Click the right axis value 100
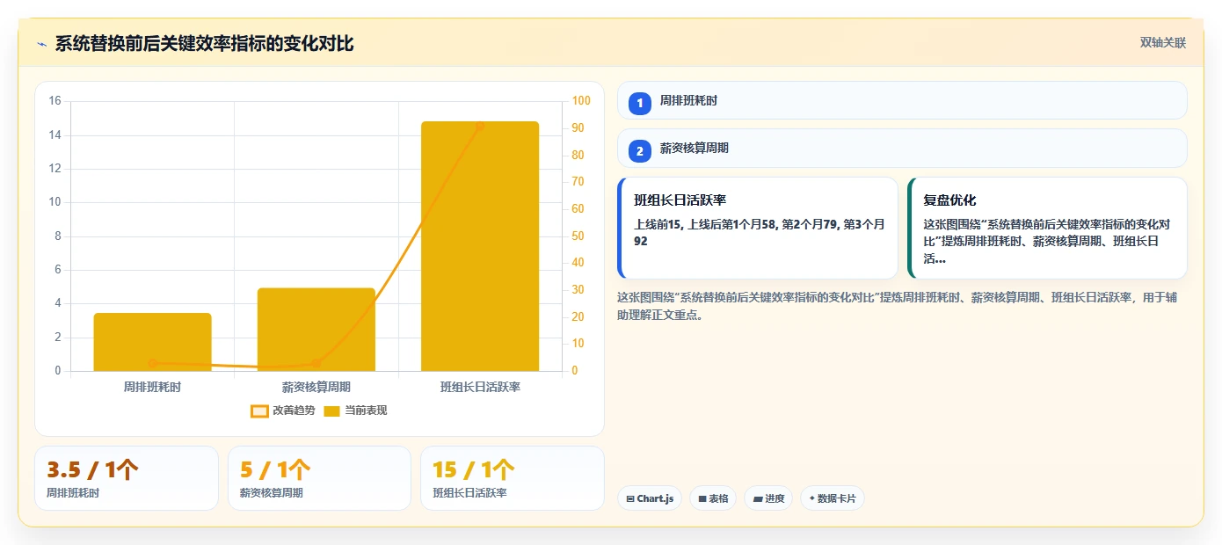The image size is (1222, 545). 581,101
